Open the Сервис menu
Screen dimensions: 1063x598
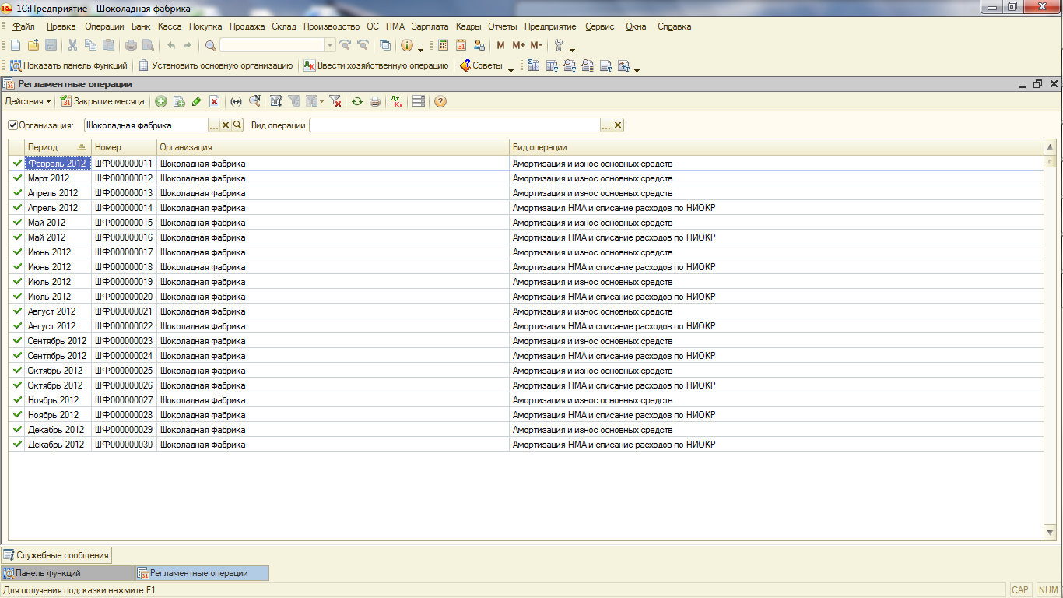(600, 26)
